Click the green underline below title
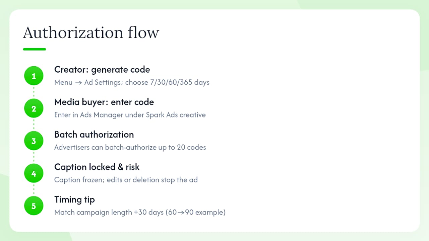Image resolution: width=429 pixels, height=241 pixels. pos(34,49)
